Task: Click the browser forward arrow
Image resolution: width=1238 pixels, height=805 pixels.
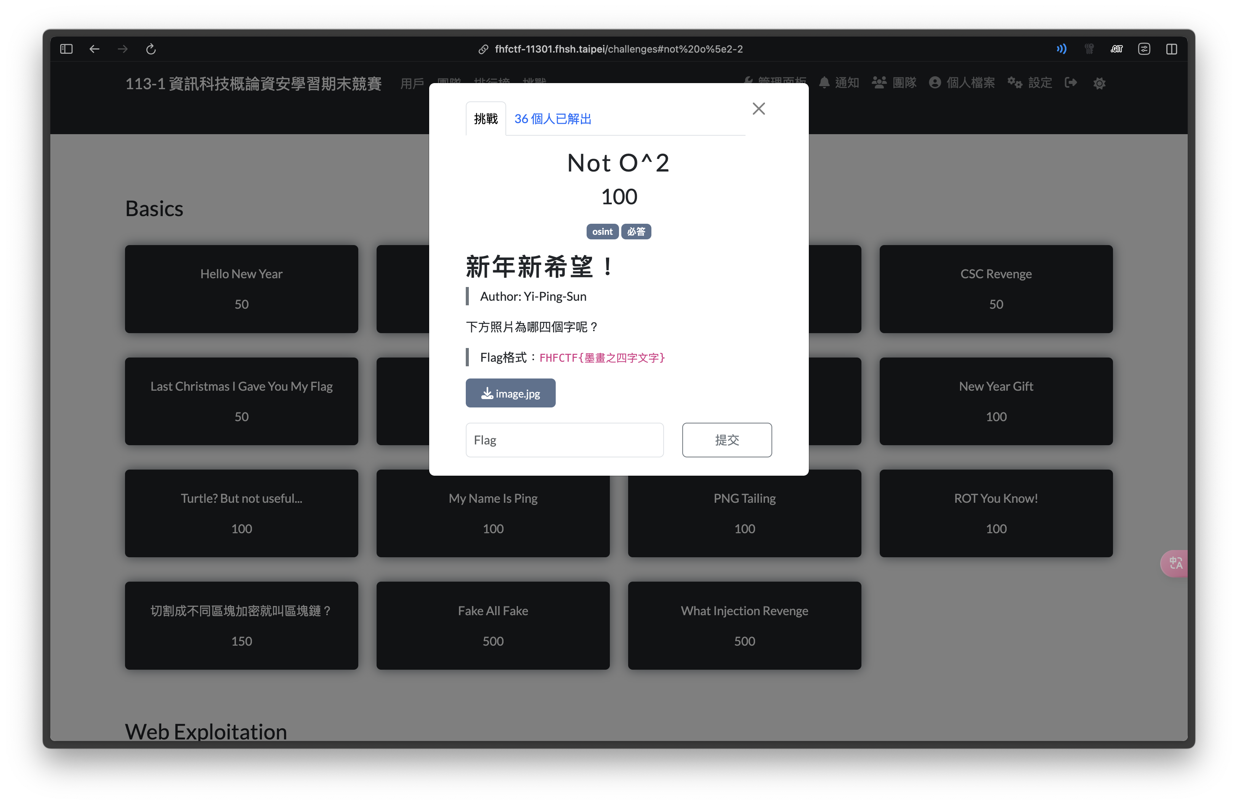Action: [x=123, y=49]
